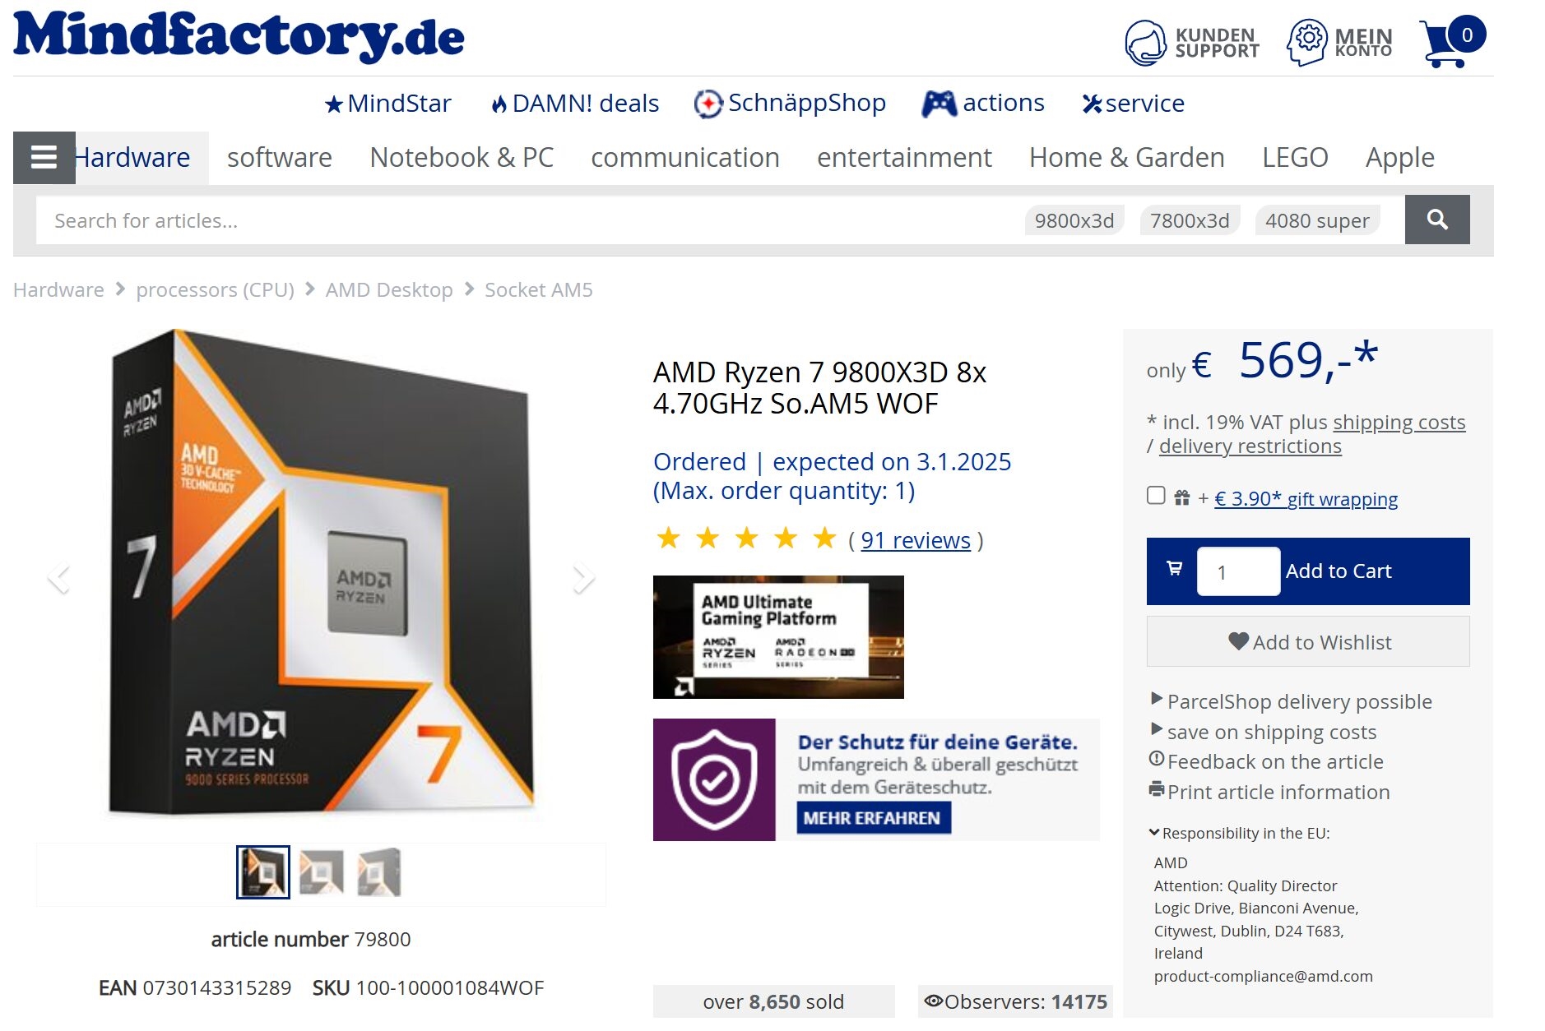The width and height of the screenshot is (1545, 1031).
Task: Click the service tools icon
Action: (1092, 104)
